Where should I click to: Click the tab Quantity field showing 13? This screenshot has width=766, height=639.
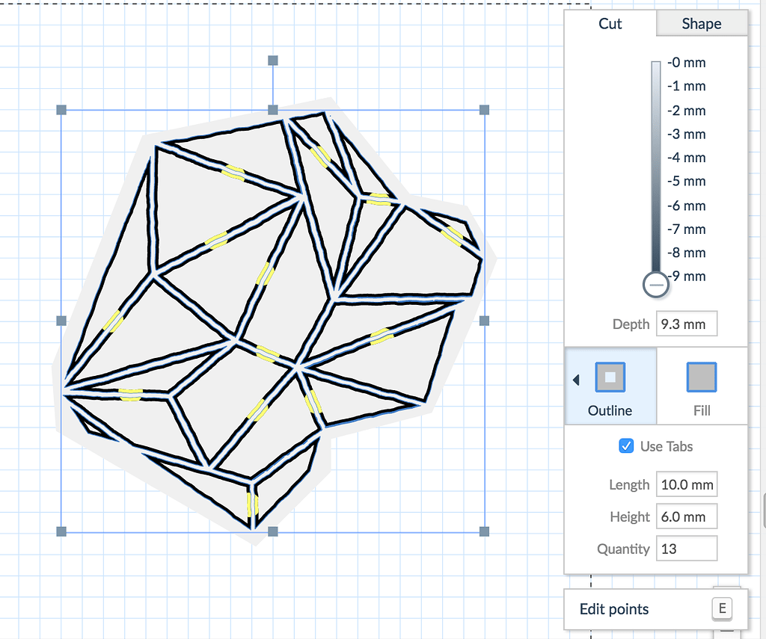click(x=686, y=548)
